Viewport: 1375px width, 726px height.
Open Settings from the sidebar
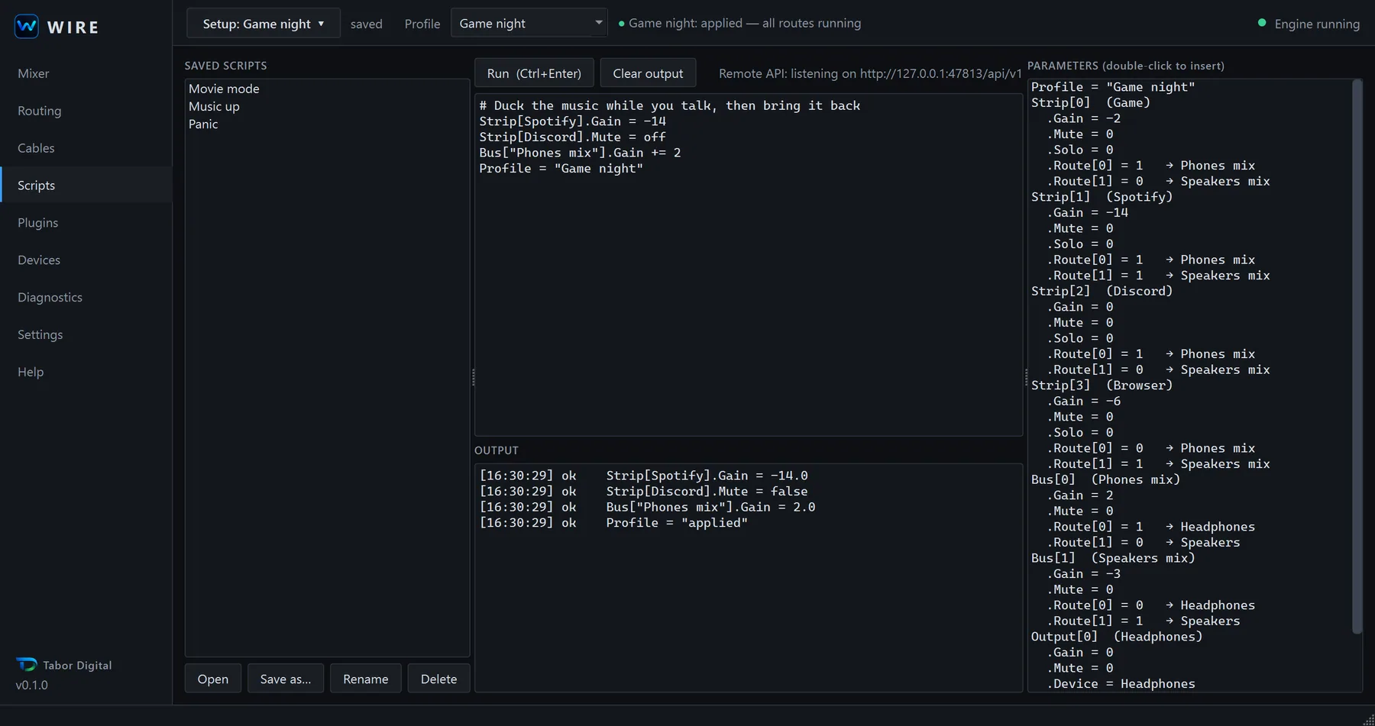(86, 335)
